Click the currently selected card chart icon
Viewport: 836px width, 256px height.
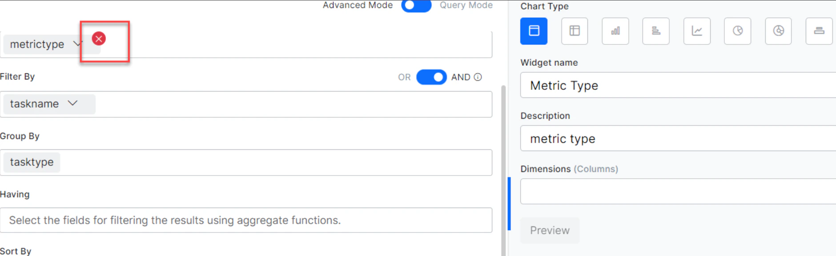click(534, 31)
